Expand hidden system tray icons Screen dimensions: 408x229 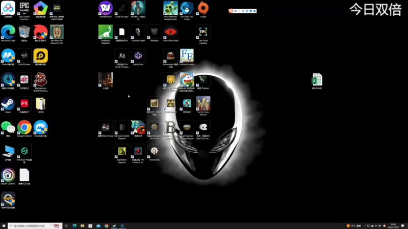[365, 226]
